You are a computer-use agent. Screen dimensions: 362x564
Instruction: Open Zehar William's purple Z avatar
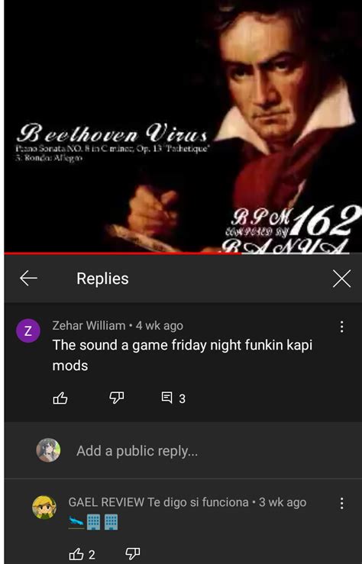(28, 330)
